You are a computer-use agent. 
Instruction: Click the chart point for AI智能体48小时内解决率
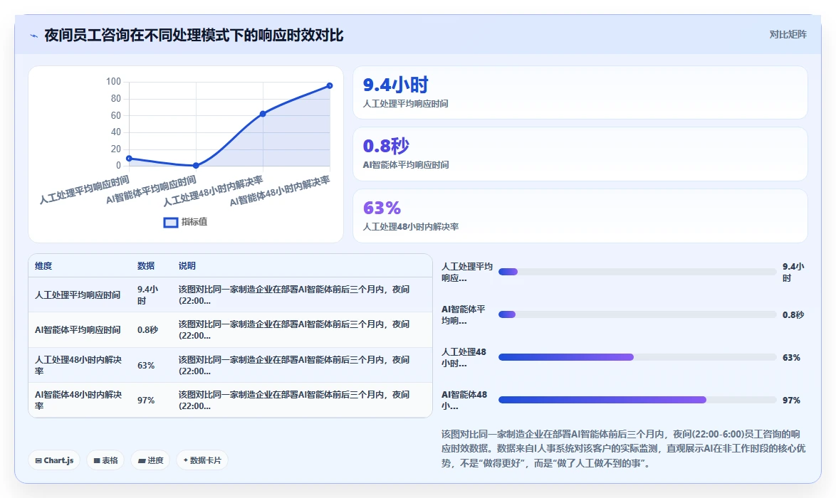tap(330, 86)
